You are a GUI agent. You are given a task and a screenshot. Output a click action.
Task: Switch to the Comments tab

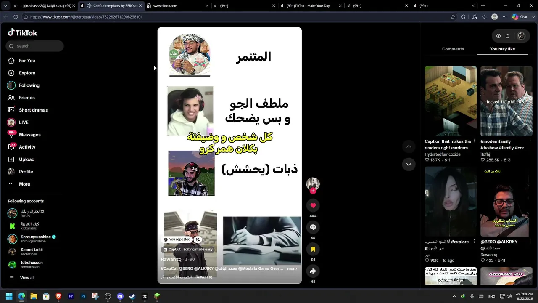453,49
